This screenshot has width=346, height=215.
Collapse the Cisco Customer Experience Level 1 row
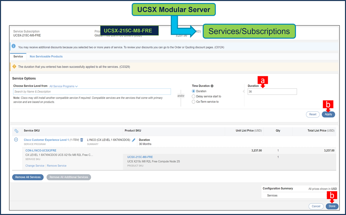(16, 139)
